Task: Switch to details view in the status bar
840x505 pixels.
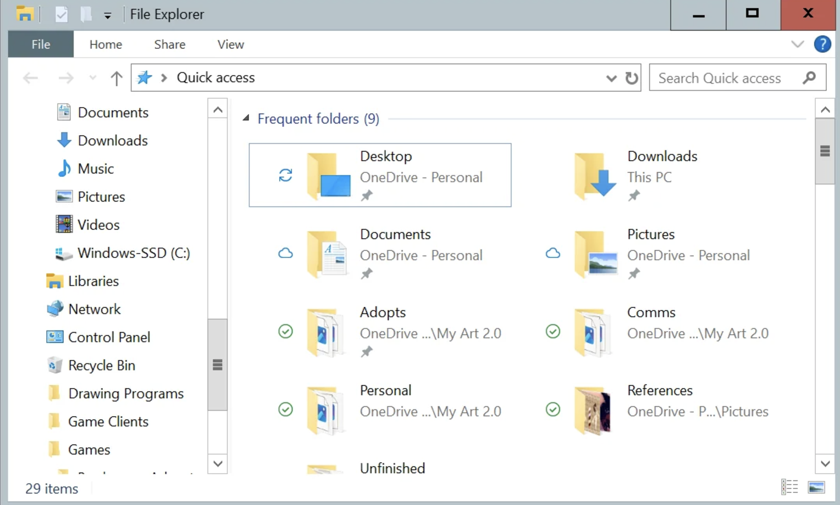Action: pos(789,486)
